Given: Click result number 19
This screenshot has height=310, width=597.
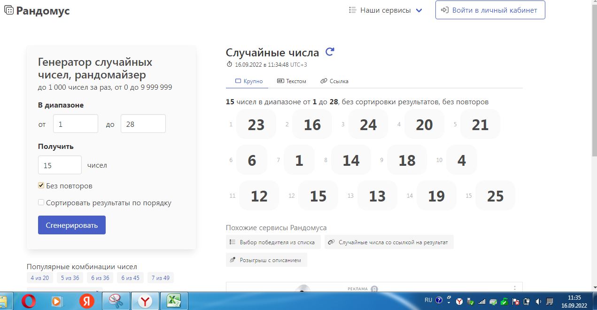Looking at the screenshot, I should (436, 195).
